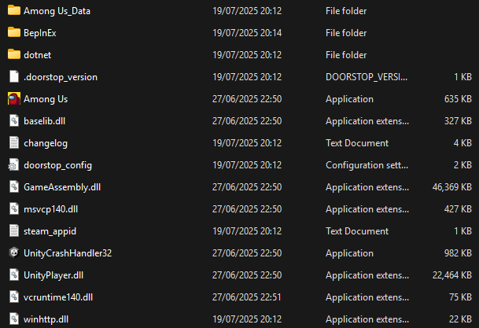Click the Configuration settings type for doorstop_config
The width and height of the screenshot is (479, 328).
(367, 165)
